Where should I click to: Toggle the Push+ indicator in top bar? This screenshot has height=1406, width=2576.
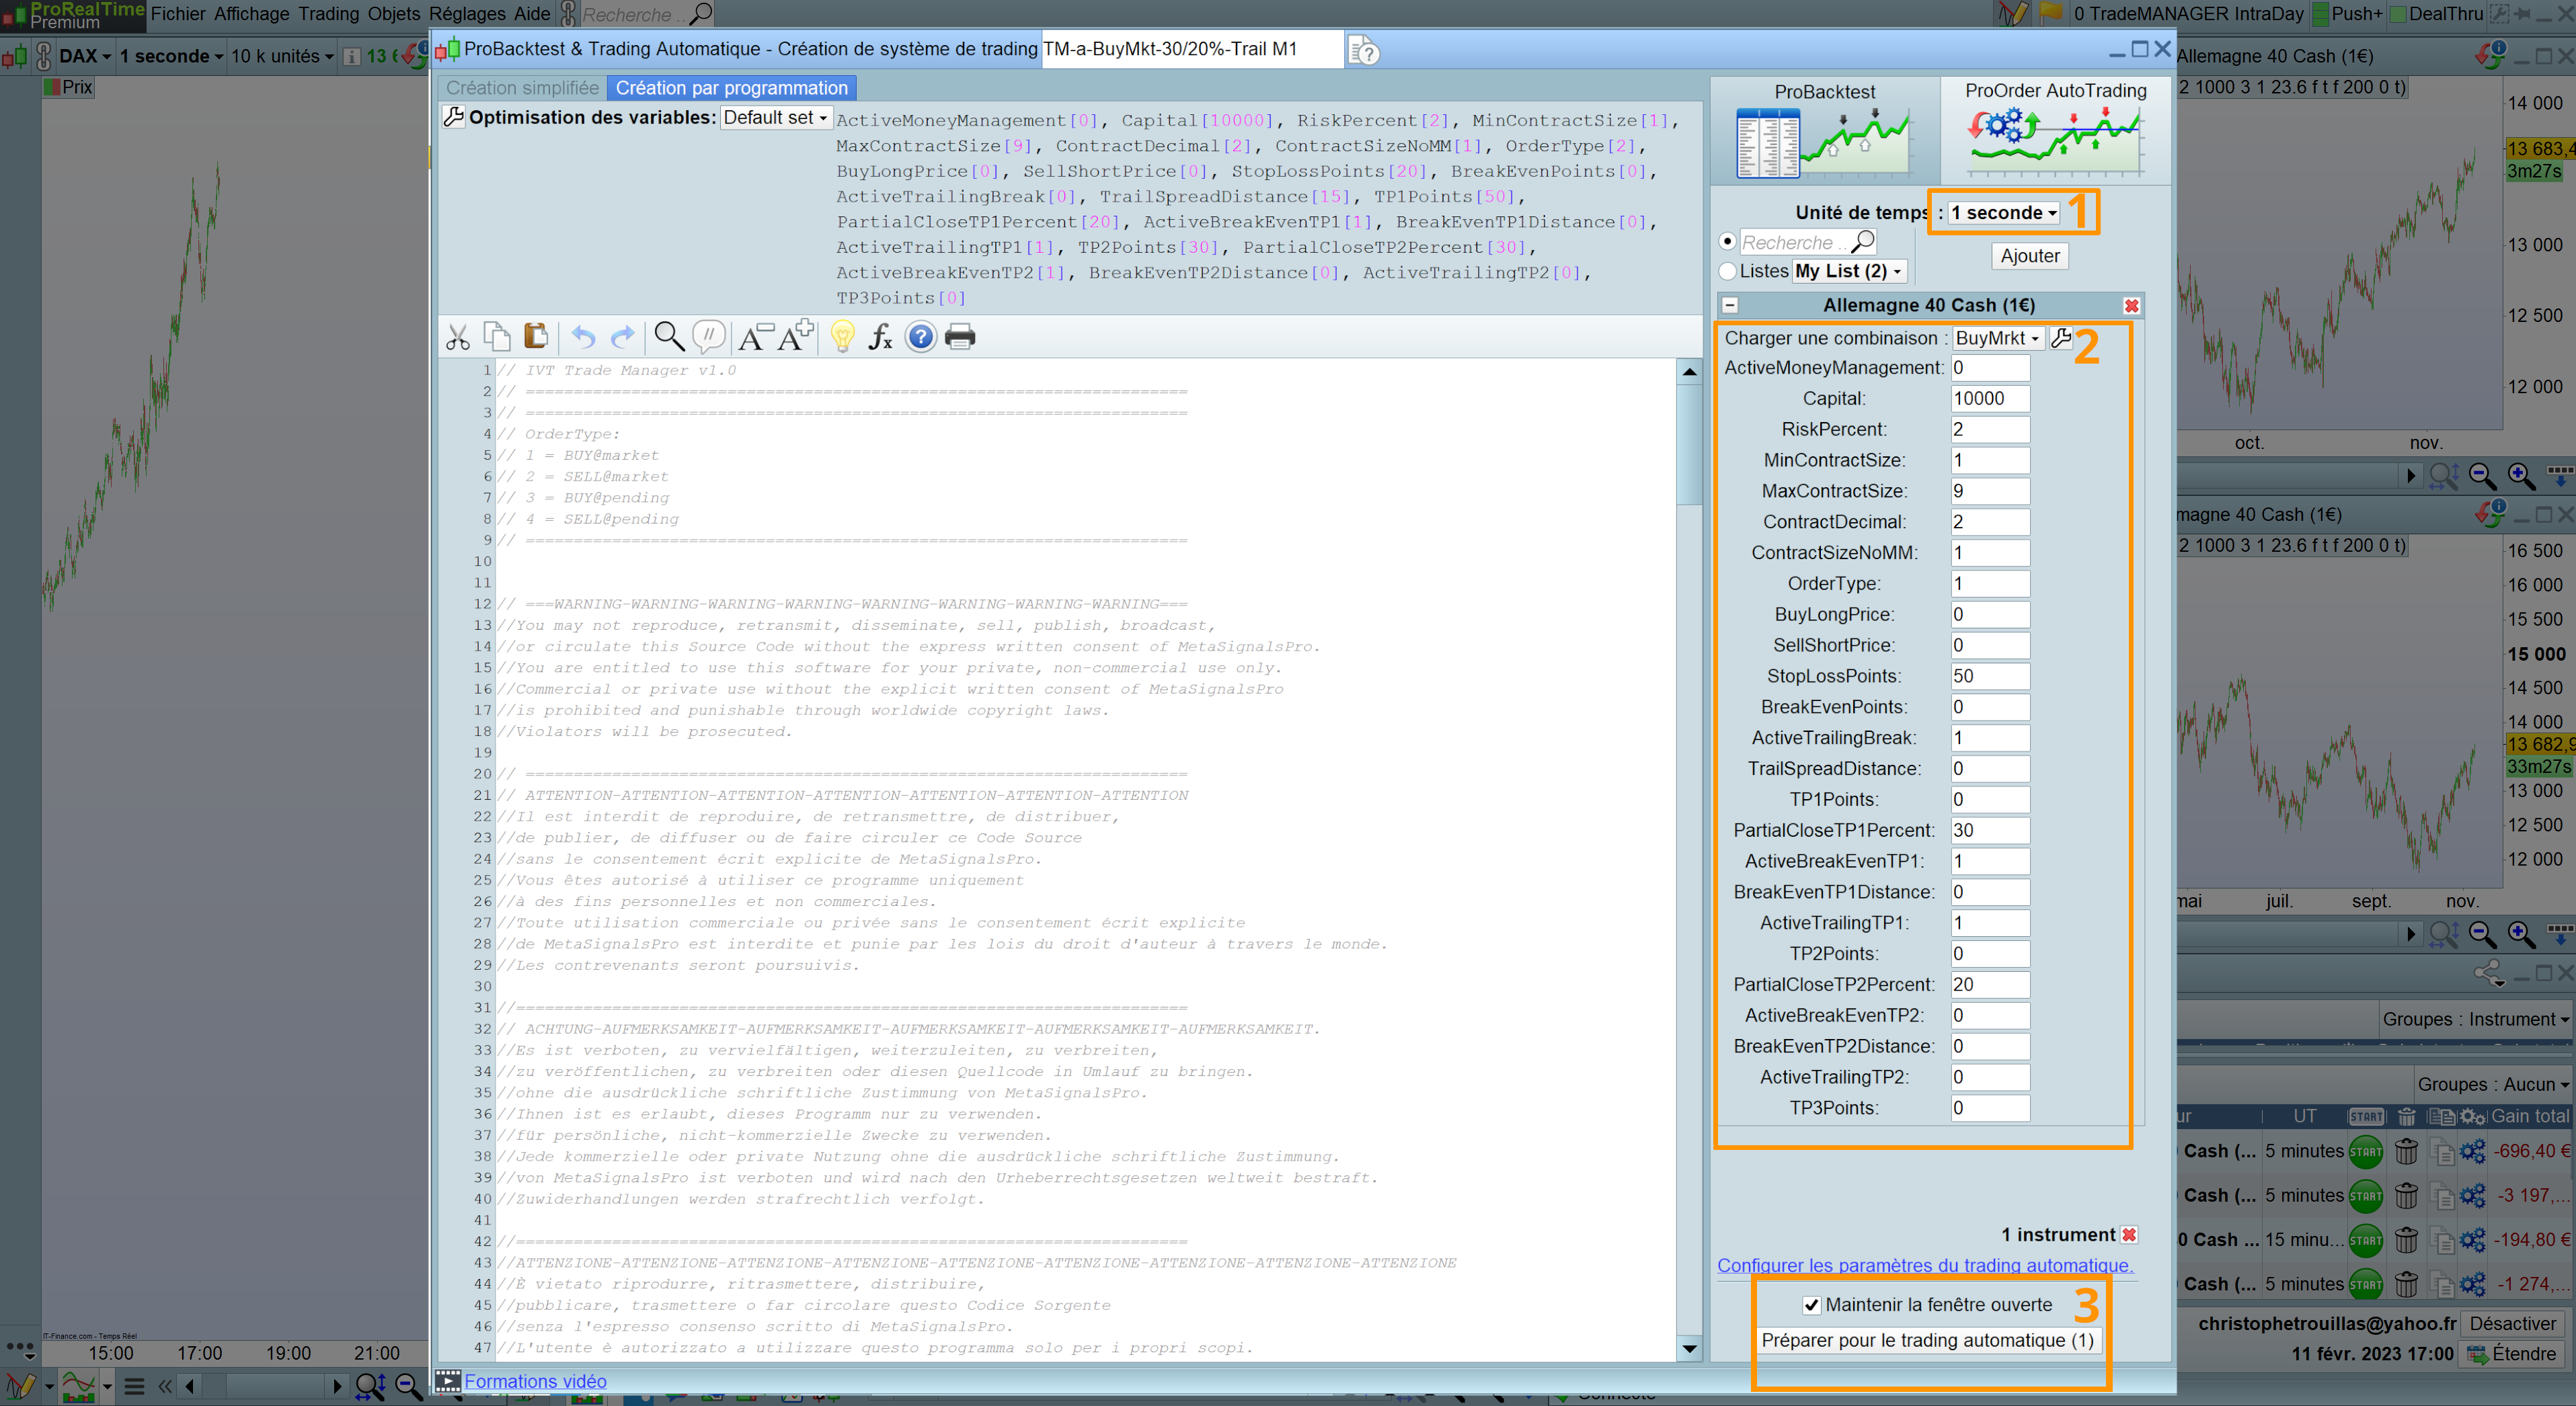pyautogui.click(x=2347, y=13)
